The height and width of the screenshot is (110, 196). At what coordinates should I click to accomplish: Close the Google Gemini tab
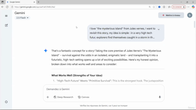tap(34, 2)
